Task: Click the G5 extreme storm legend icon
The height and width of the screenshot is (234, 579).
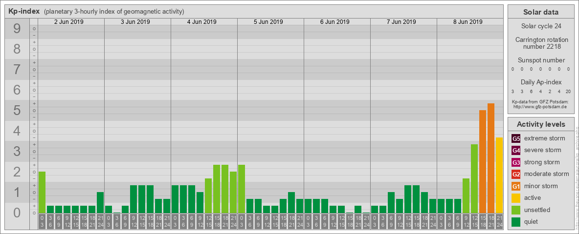Action: (x=516, y=138)
